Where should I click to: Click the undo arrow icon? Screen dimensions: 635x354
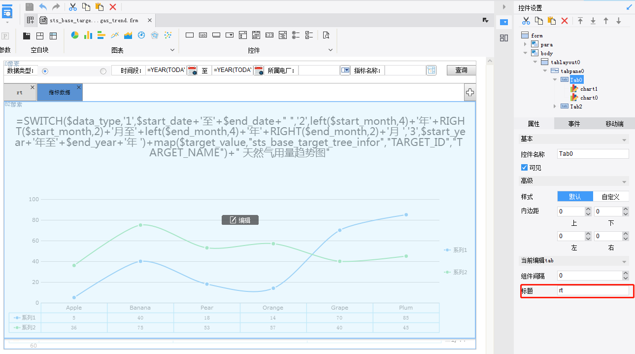pyautogui.click(x=43, y=6)
